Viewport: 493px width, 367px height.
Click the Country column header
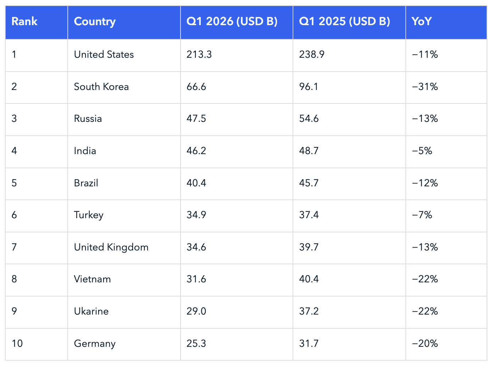click(124, 22)
